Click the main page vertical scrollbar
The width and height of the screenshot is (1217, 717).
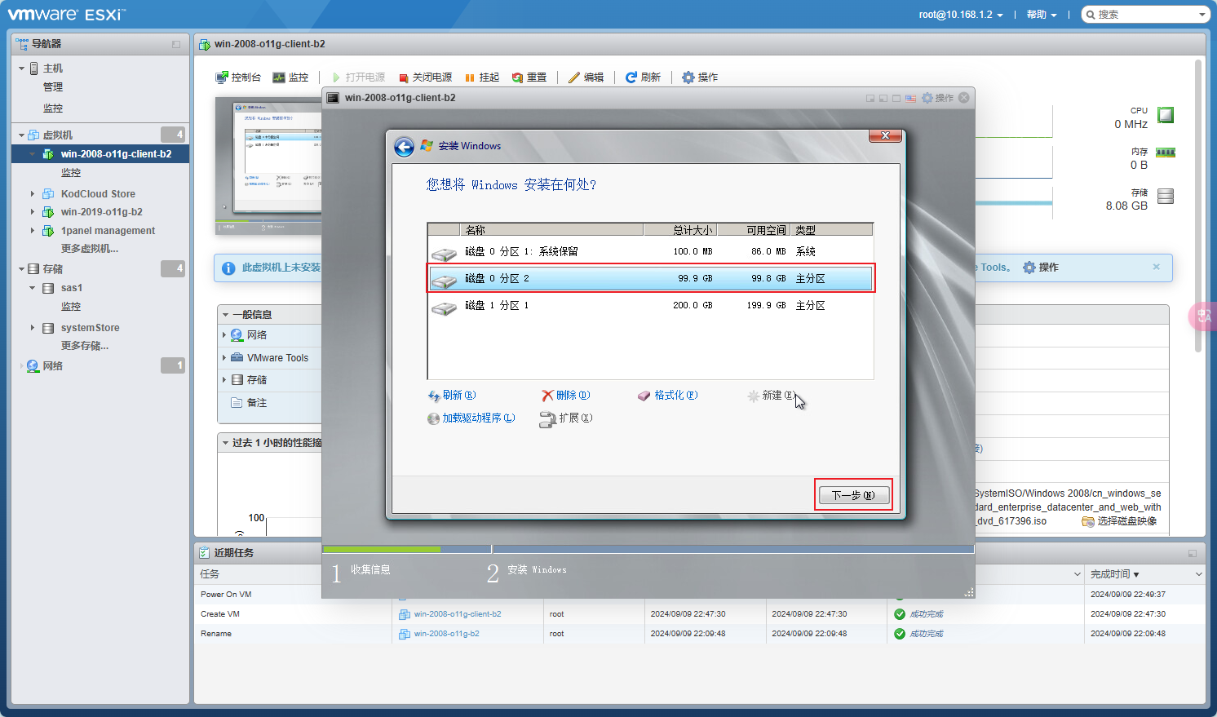point(1197,204)
